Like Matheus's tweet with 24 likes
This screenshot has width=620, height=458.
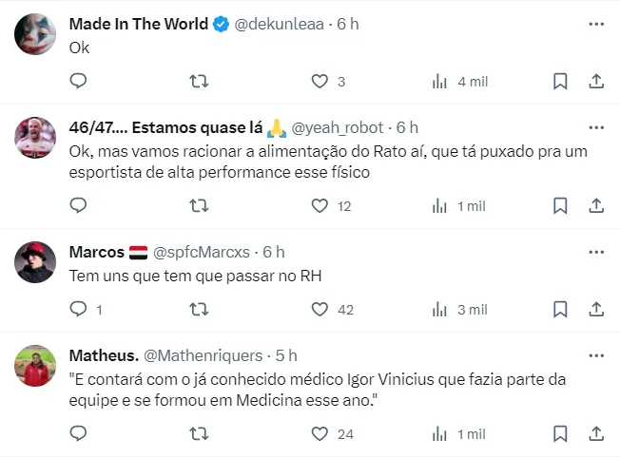[320, 434]
